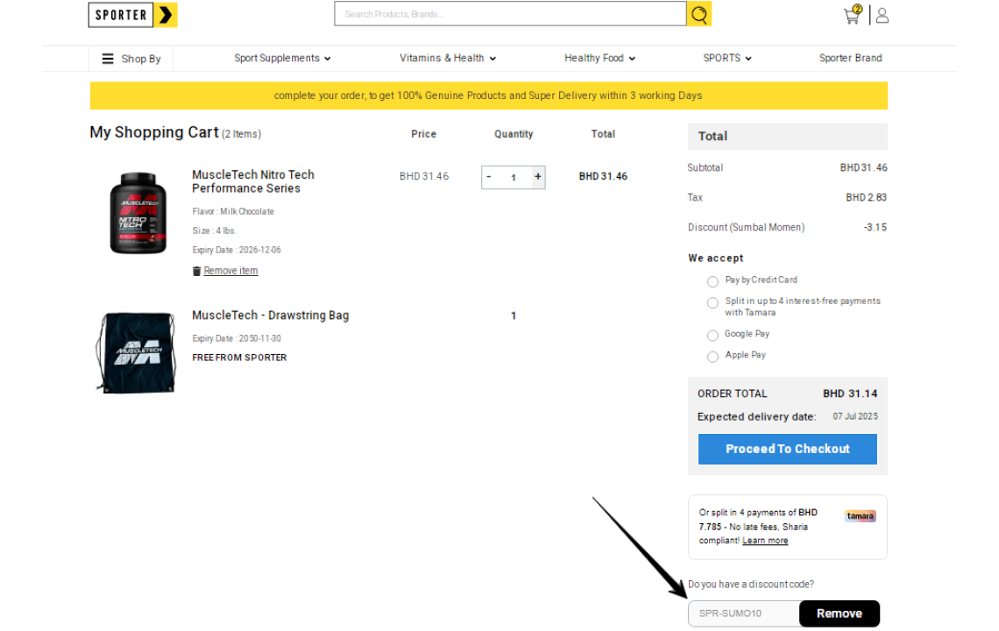The height and width of the screenshot is (631, 999).
Task: Open the user account profile icon
Action: pyautogui.click(x=882, y=15)
